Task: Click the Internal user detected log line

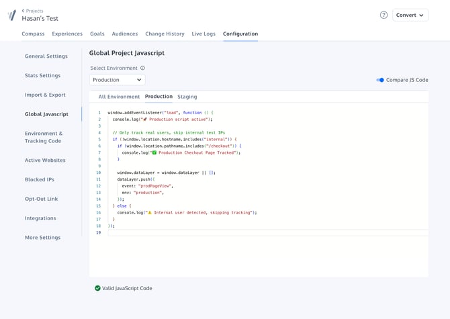Action: (x=187, y=213)
